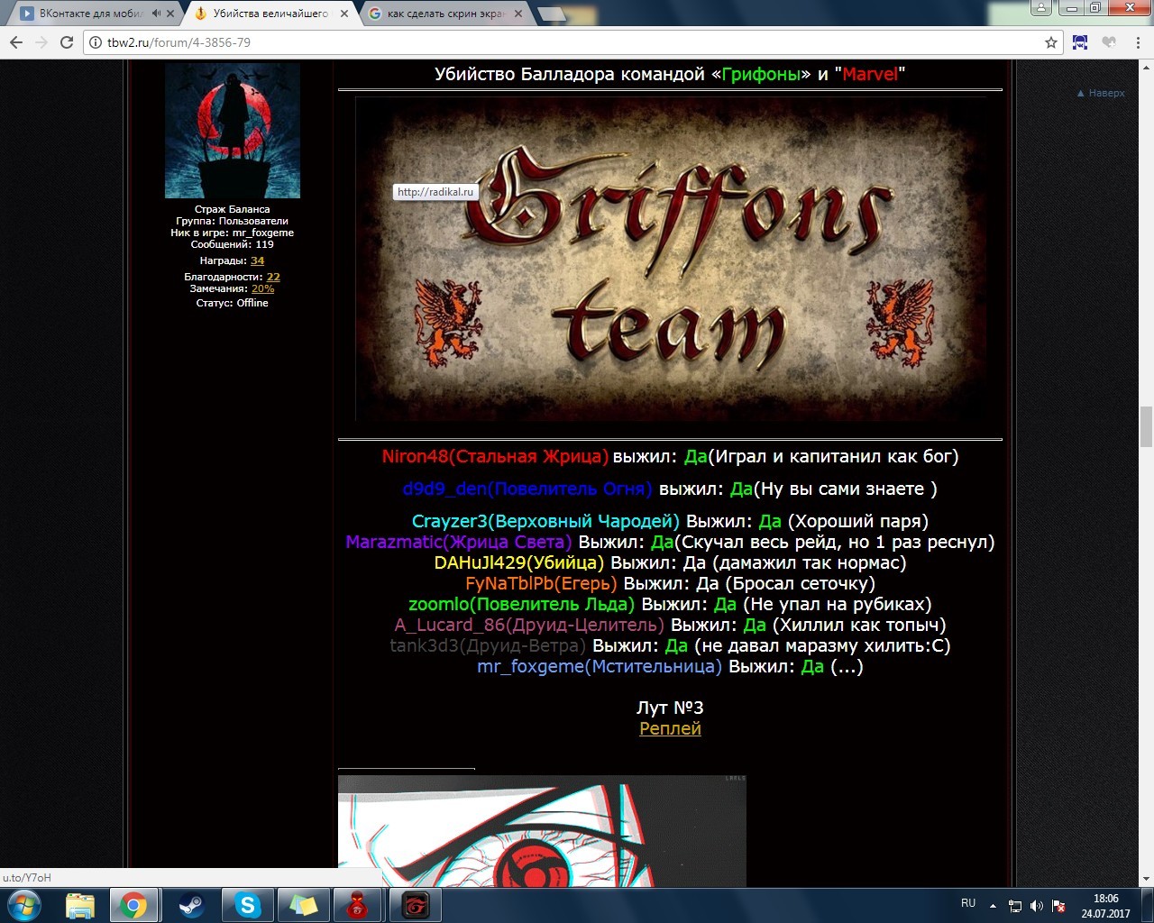This screenshot has width=1154, height=923.
Task: Open the red character game taskbar icon
Action: click(x=358, y=905)
